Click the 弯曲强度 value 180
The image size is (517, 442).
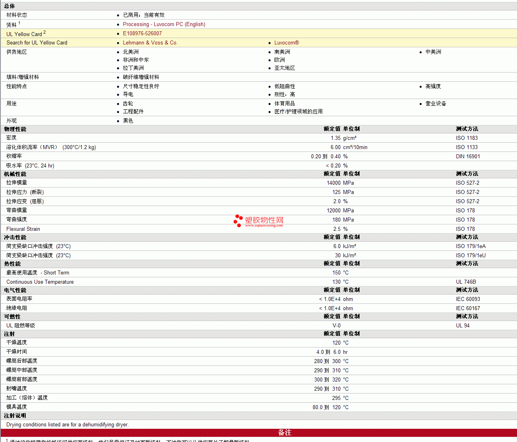point(336,220)
